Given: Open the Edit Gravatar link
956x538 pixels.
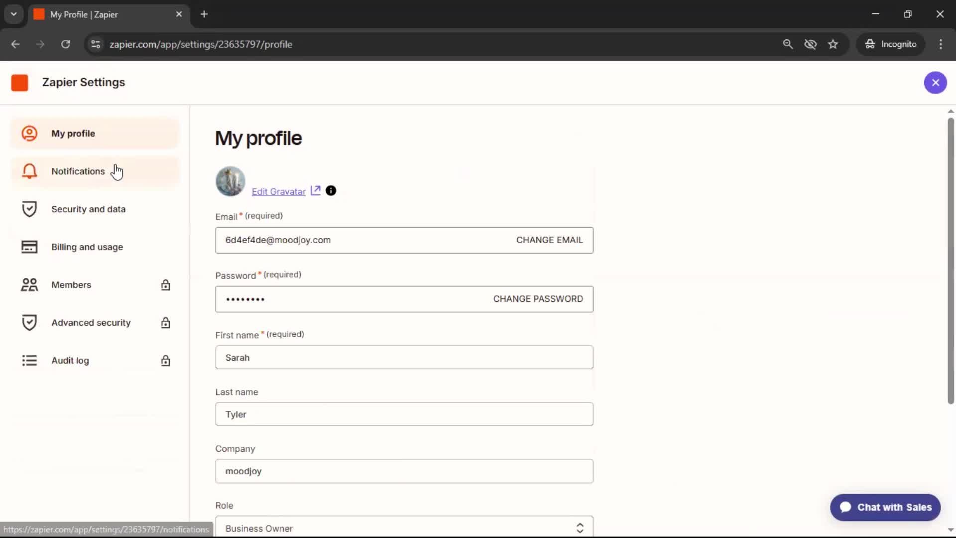Looking at the screenshot, I should point(278,192).
